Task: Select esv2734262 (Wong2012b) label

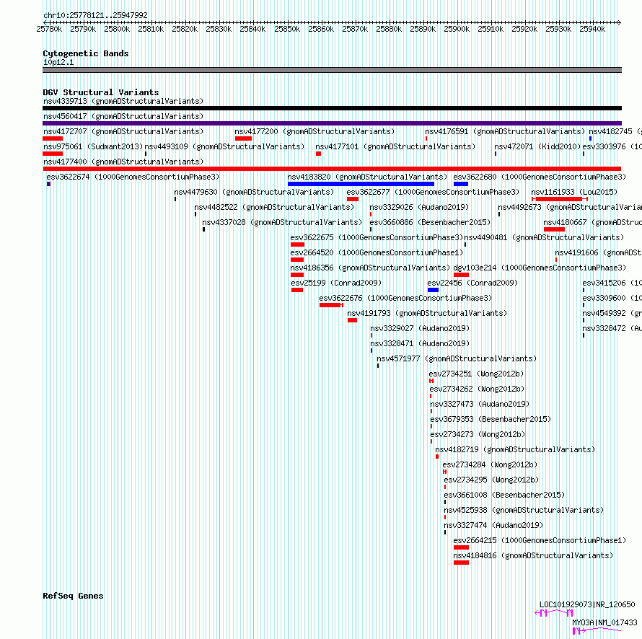Action: click(477, 389)
